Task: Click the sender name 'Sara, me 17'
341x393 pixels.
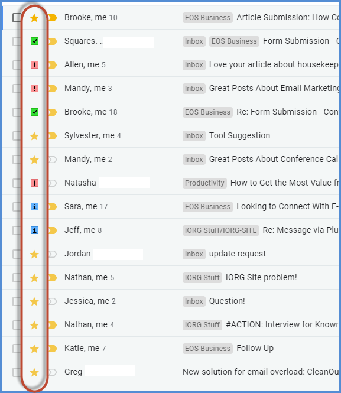Action: tap(86, 206)
